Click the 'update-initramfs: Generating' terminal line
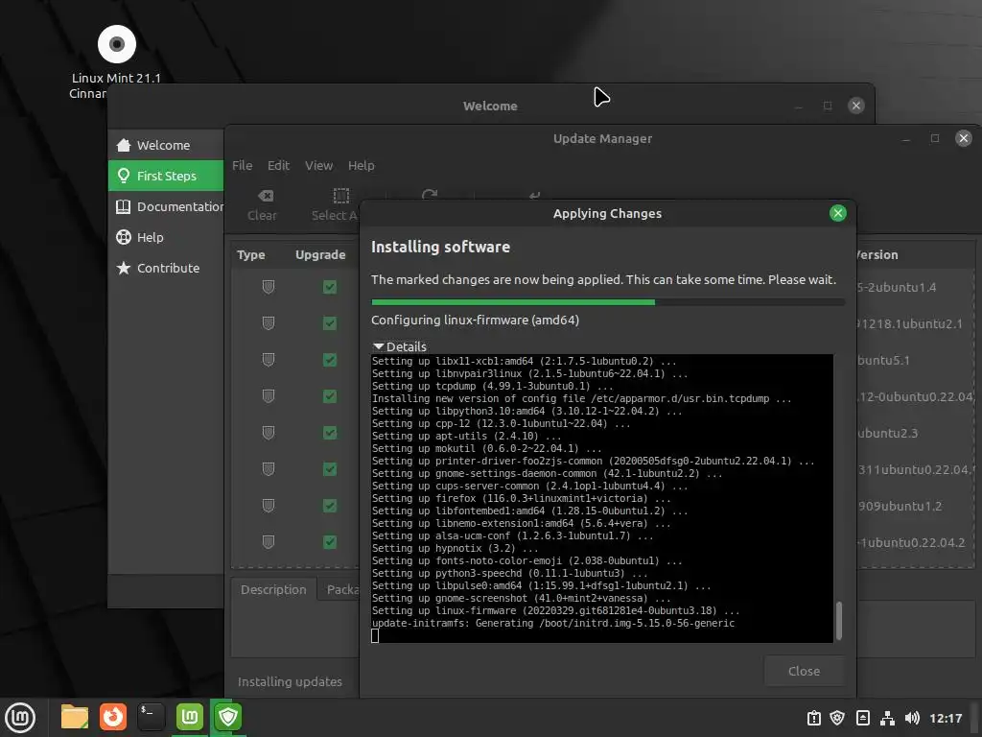The image size is (982, 737). pos(553,624)
